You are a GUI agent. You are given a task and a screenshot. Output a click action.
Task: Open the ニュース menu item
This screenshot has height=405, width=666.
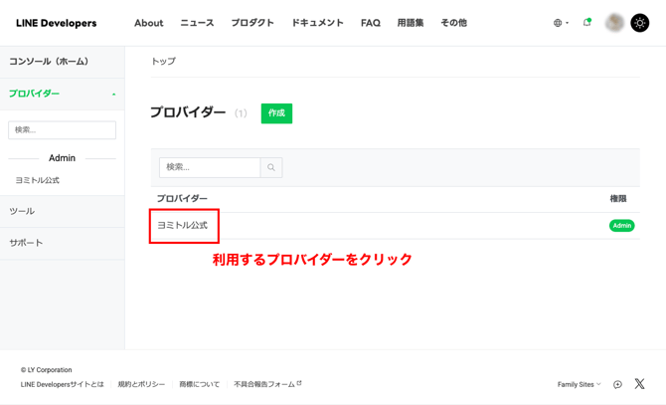pyautogui.click(x=197, y=23)
